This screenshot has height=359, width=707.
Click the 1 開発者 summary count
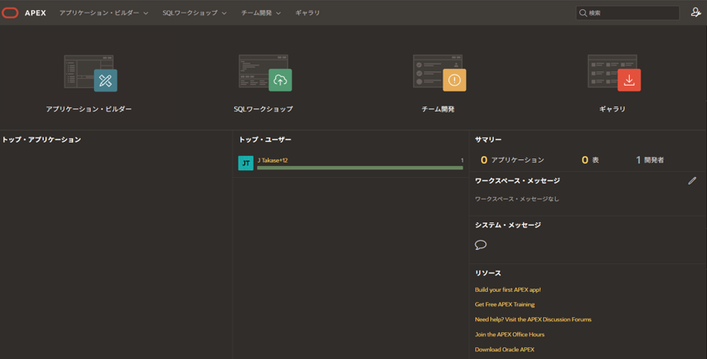click(x=650, y=160)
